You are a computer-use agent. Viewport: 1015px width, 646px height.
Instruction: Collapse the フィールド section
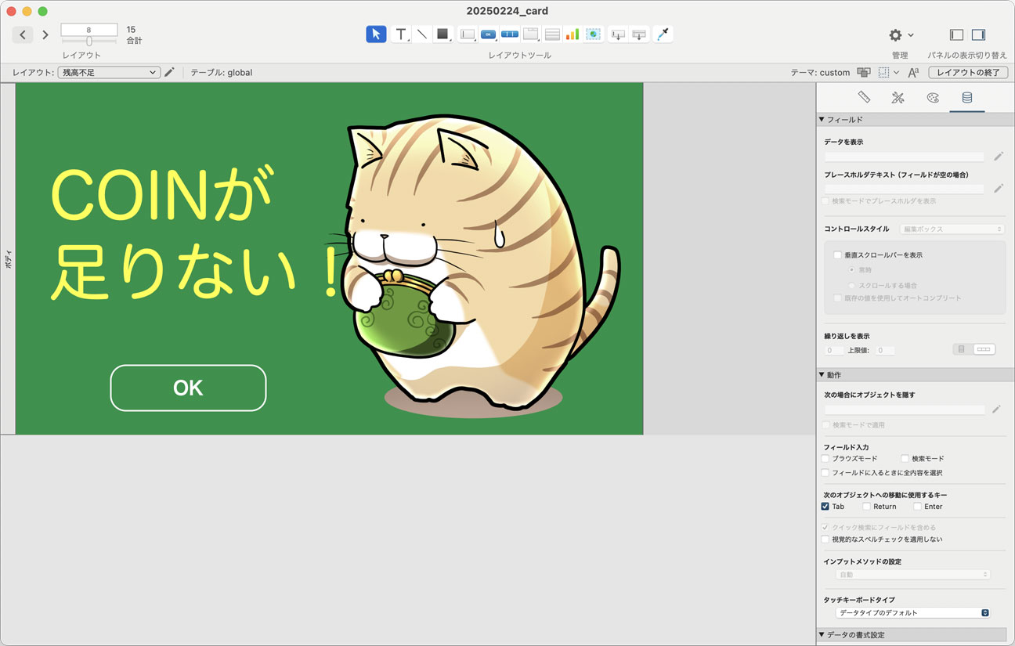[822, 120]
